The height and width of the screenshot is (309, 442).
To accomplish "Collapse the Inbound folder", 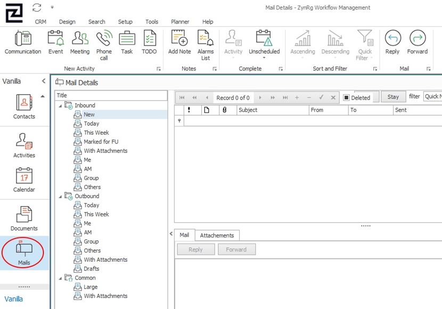I will pyautogui.click(x=60, y=106).
